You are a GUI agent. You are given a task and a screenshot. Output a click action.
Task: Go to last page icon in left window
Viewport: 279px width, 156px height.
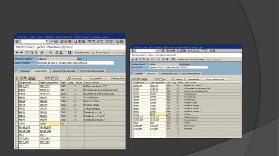(102, 41)
